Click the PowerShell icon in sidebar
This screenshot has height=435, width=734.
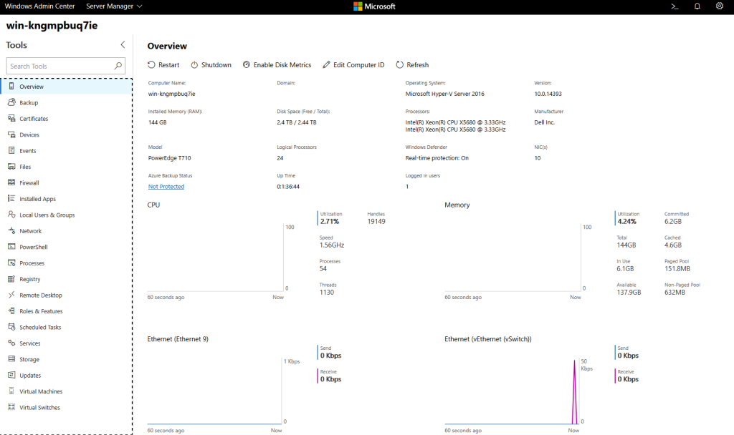pyautogui.click(x=11, y=247)
